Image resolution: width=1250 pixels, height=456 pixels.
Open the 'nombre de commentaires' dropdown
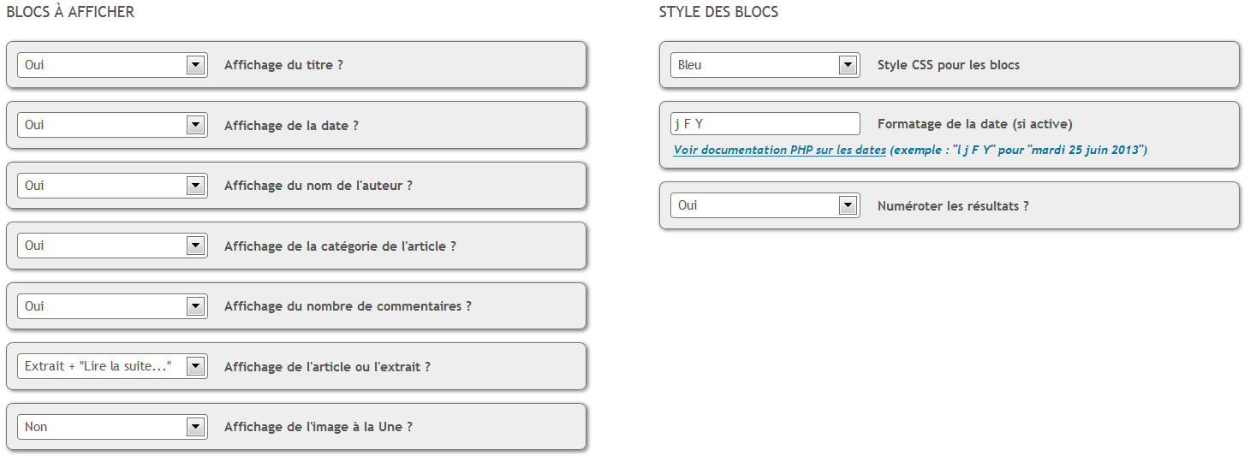112,306
